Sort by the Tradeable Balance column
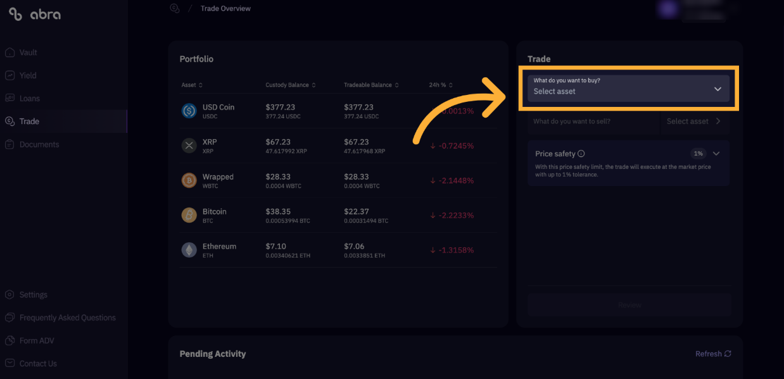 pos(372,85)
